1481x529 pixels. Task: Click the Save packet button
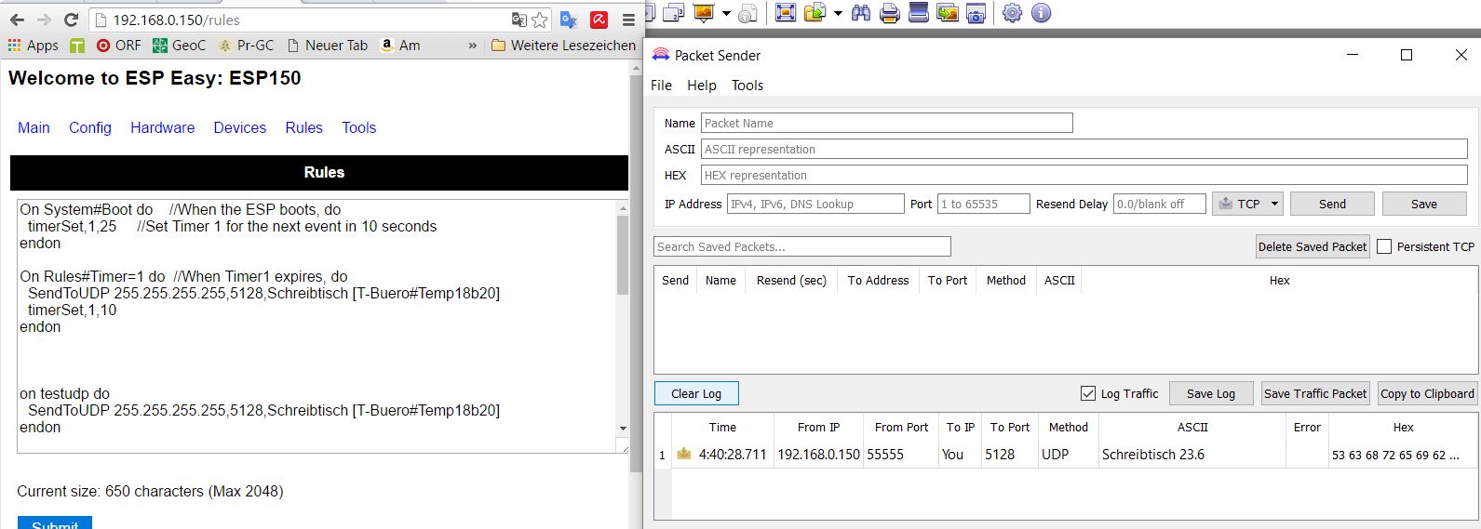click(1424, 204)
